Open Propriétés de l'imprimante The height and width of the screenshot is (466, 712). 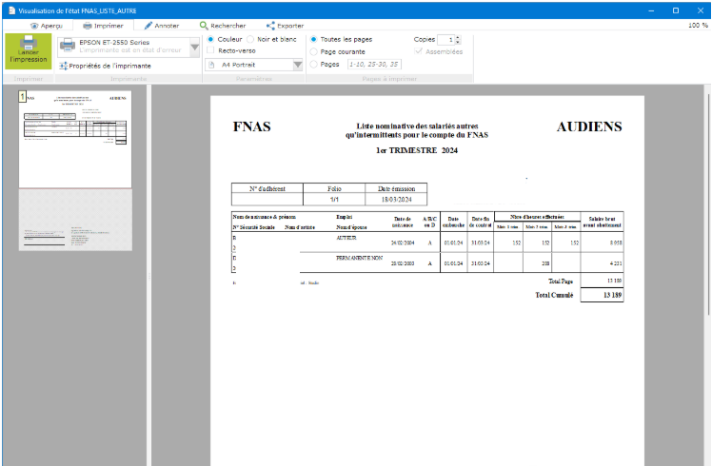coord(104,66)
